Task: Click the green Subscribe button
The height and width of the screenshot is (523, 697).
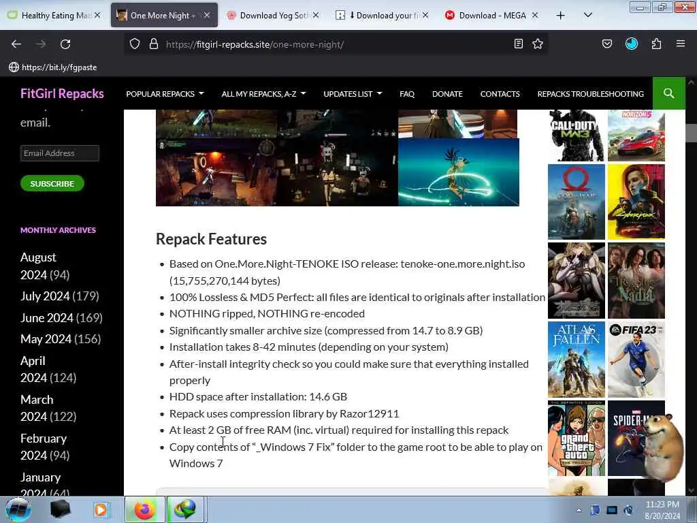Action: pos(52,183)
